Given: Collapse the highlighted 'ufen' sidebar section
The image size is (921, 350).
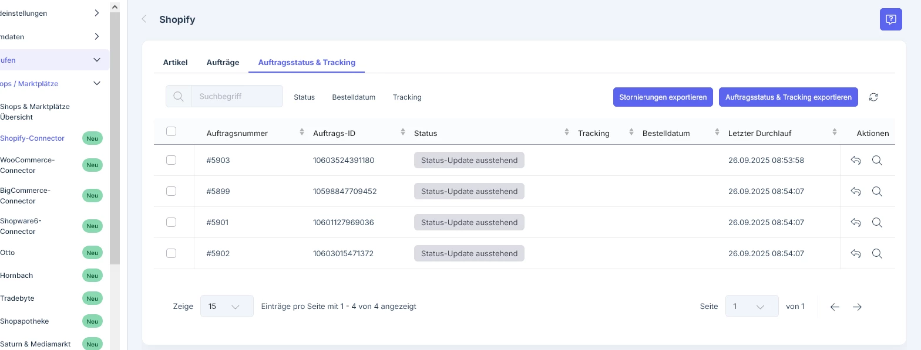Looking at the screenshot, I should point(97,60).
